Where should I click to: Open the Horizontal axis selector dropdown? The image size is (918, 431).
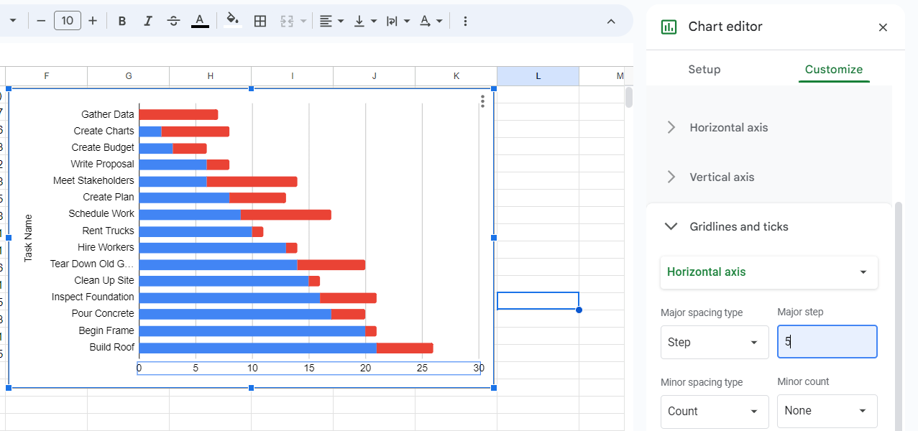click(x=769, y=272)
